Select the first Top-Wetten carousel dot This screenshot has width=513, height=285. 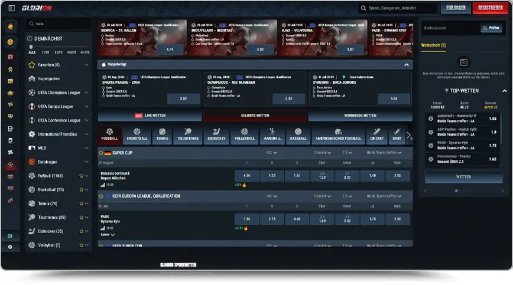[x=456, y=191]
